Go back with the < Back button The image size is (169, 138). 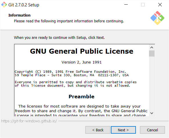pos(98,130)
